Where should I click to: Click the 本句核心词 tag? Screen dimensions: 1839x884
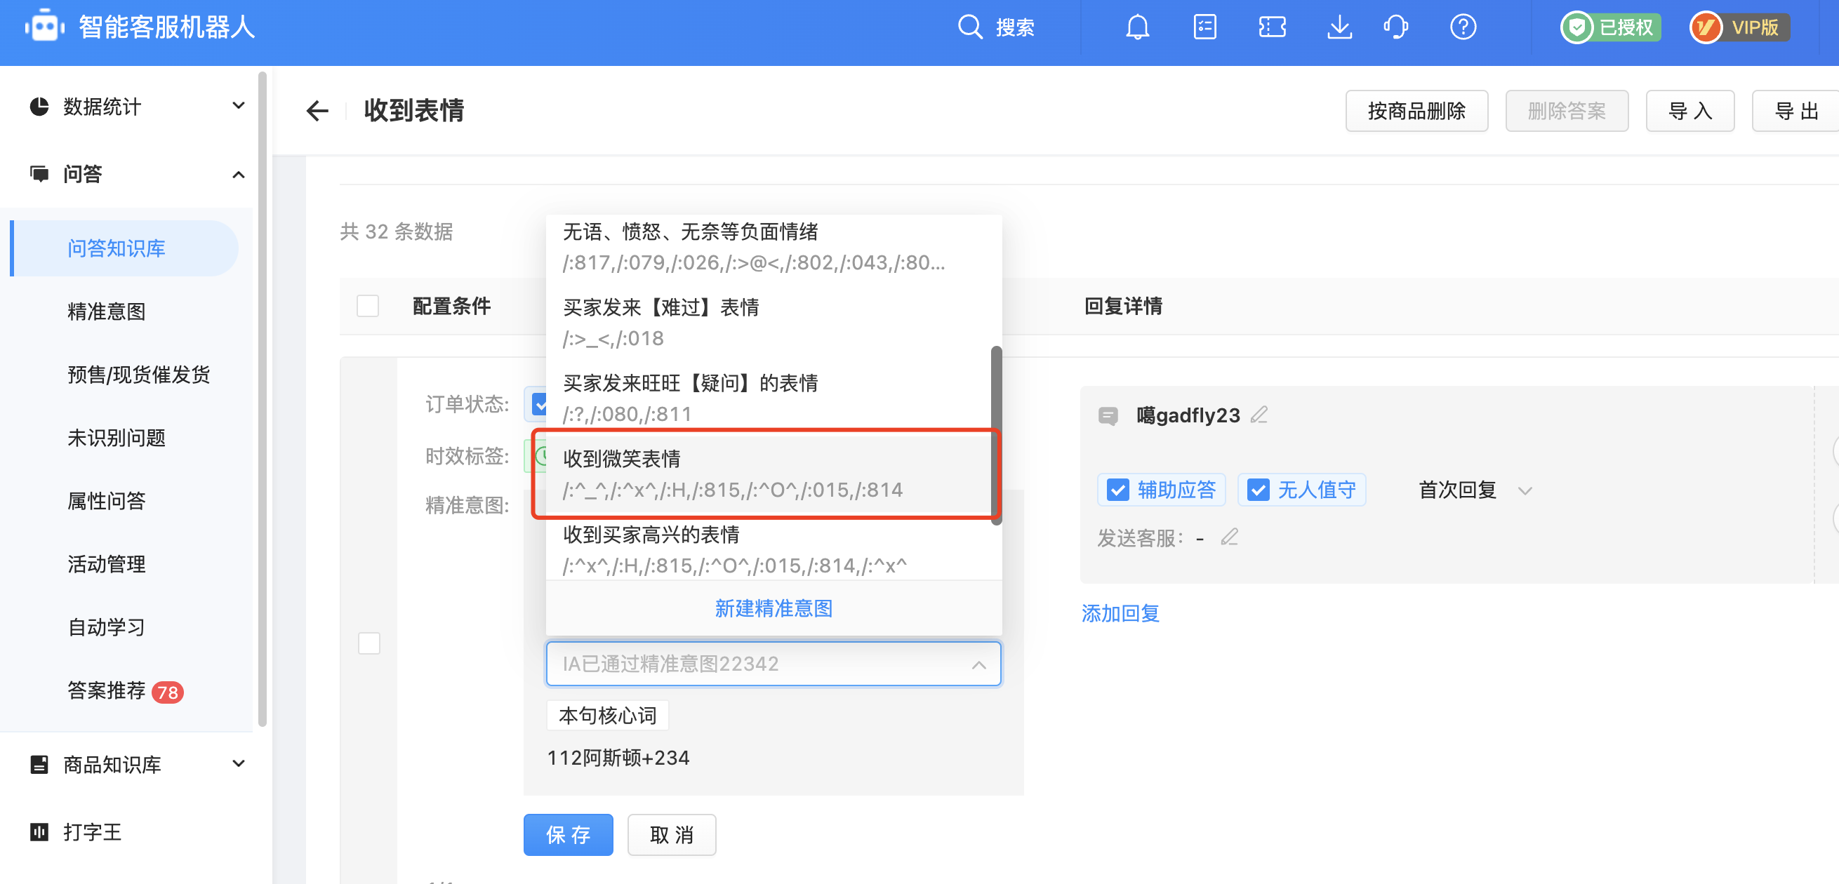point(608,715)
